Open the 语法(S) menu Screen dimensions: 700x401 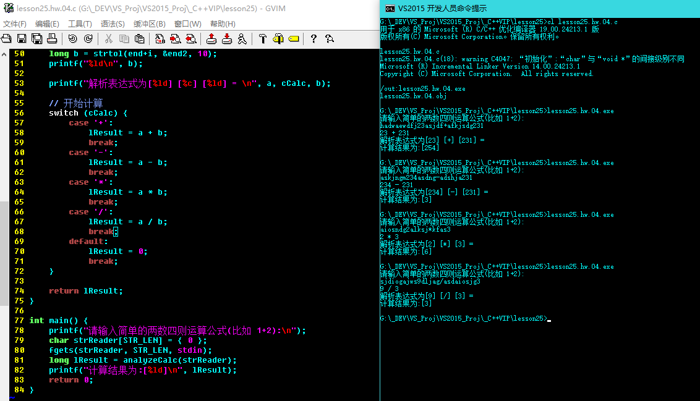click(x=113, y=24)
